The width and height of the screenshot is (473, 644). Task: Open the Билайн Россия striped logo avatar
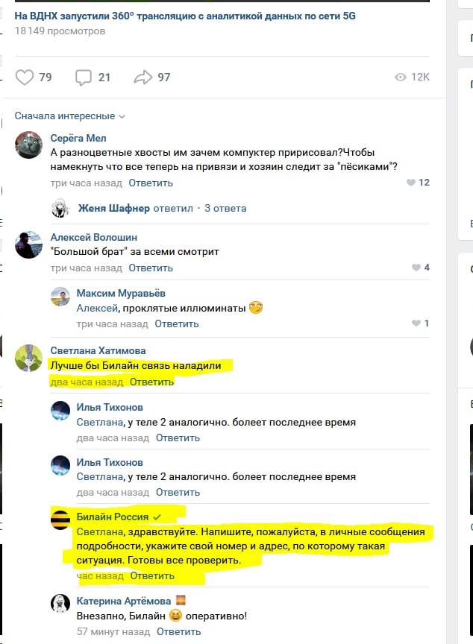coord(60,520)
